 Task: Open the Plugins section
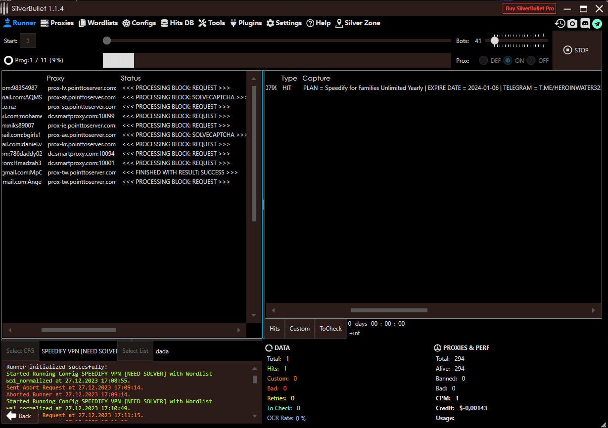click(x=246, y=23)
